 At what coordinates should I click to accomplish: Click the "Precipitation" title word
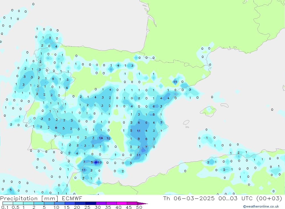(x=19, y=198)
